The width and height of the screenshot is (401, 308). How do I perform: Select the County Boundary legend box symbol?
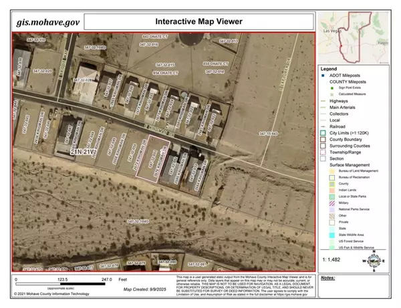click(323, 140)
